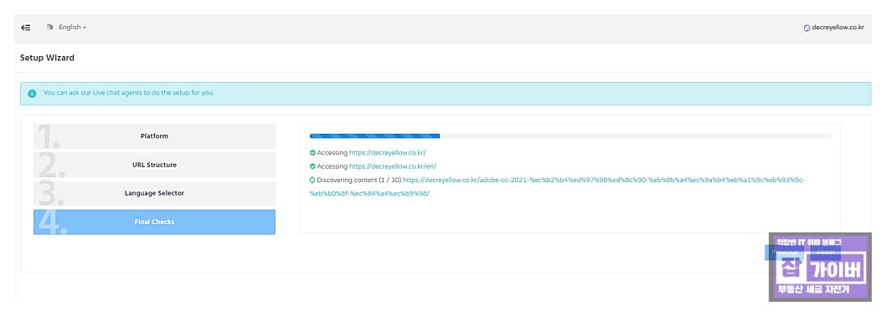Click the setup progress bar
The image size is (886, 316).
coord(570,136)
